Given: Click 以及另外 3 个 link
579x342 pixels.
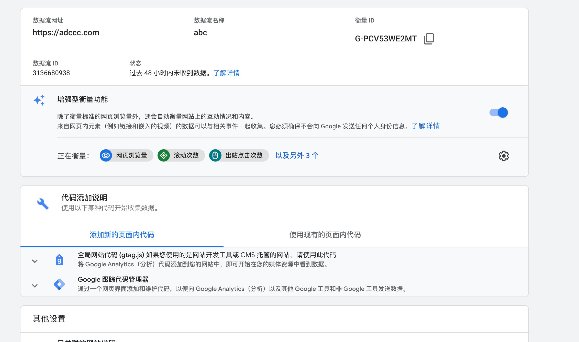Looking at the screenshot, I should tap(297, 155).
